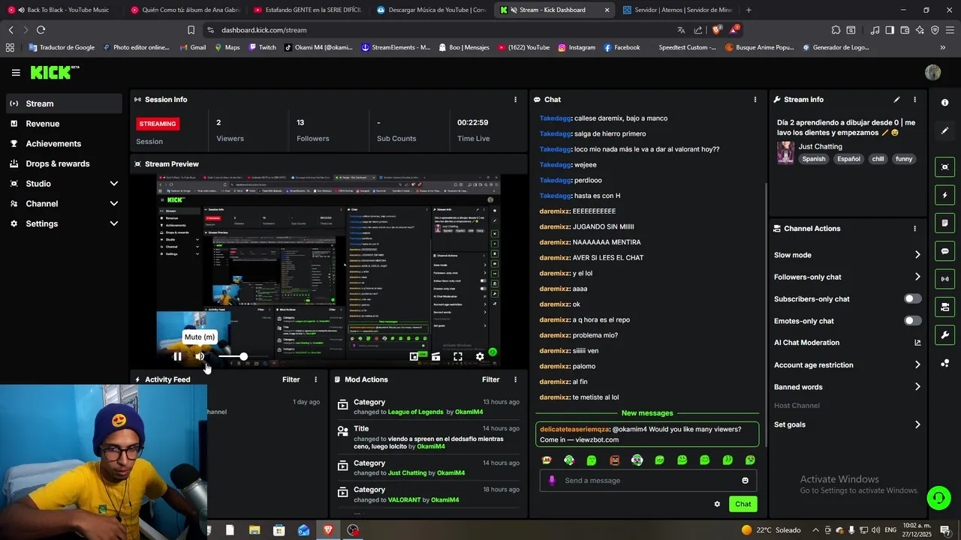Focus the Send a message input
The width and height of the screenshot is (961, 540).
(x=649, y=481)
